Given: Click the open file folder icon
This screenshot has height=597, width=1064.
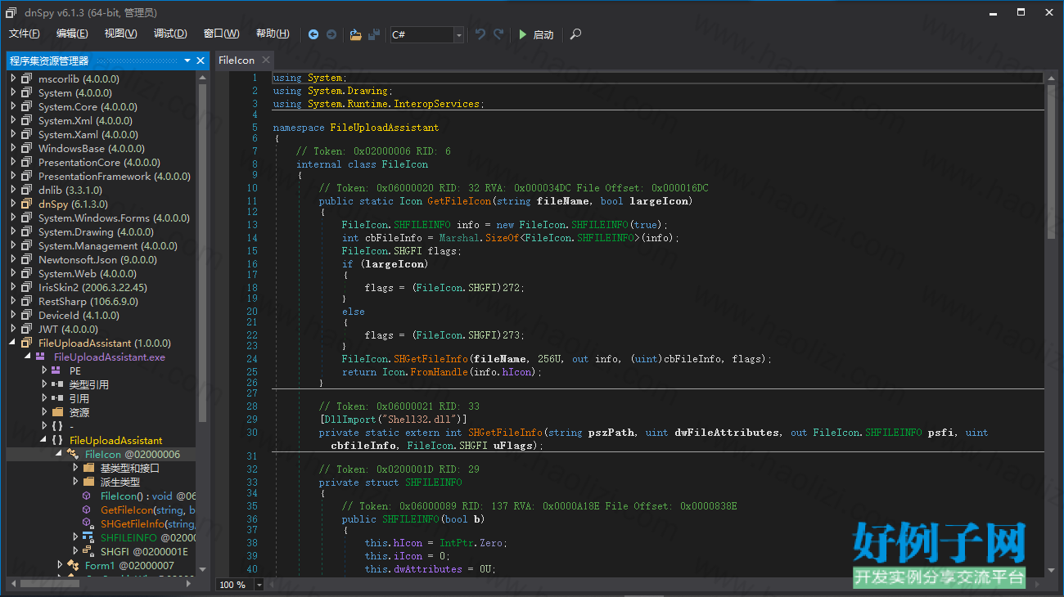Looking at the screenshot, I should click(355, 34).
